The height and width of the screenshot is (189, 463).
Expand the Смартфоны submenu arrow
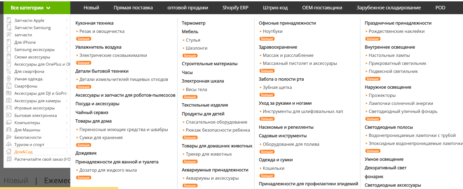click(x=67, y=86)
